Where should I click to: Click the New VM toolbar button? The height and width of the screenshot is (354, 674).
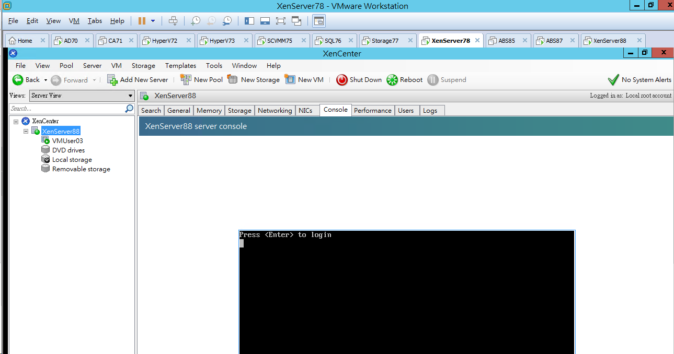[304, 80]
